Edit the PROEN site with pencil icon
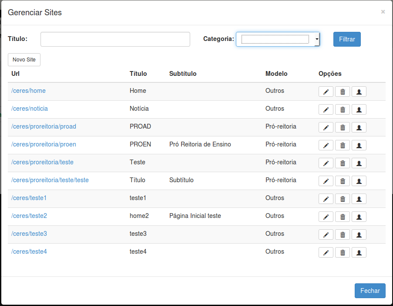The width and height of the screenshot is (393, 306). (326, 145)
